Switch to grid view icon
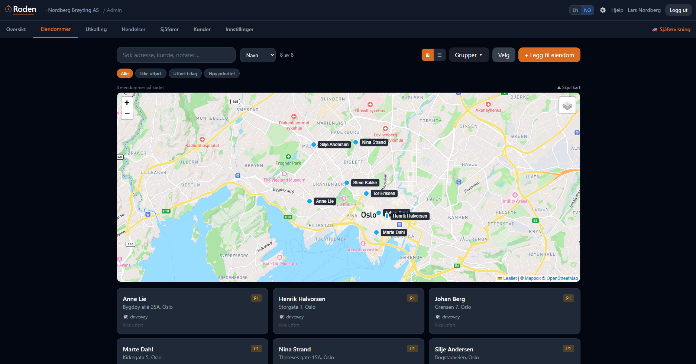 [428, 55]
